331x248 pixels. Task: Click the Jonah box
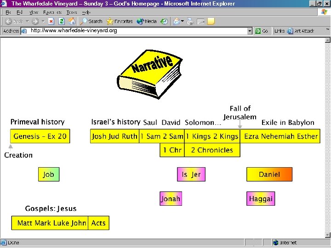(171, 198)
